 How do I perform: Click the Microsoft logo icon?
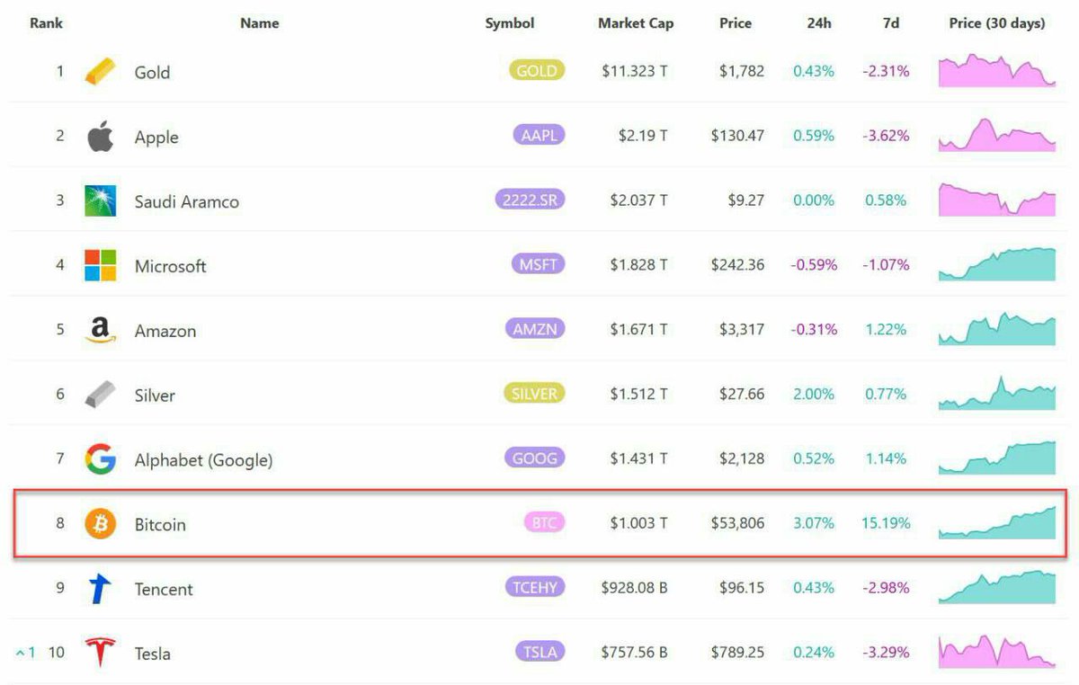100,266
